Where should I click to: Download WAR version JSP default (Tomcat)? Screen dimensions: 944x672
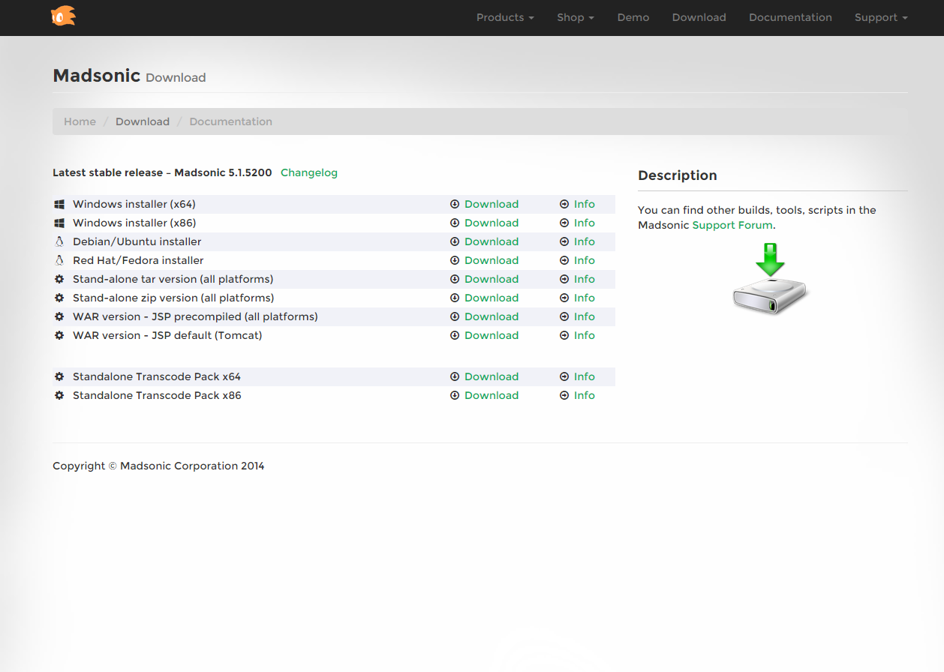tap(491, 335)
